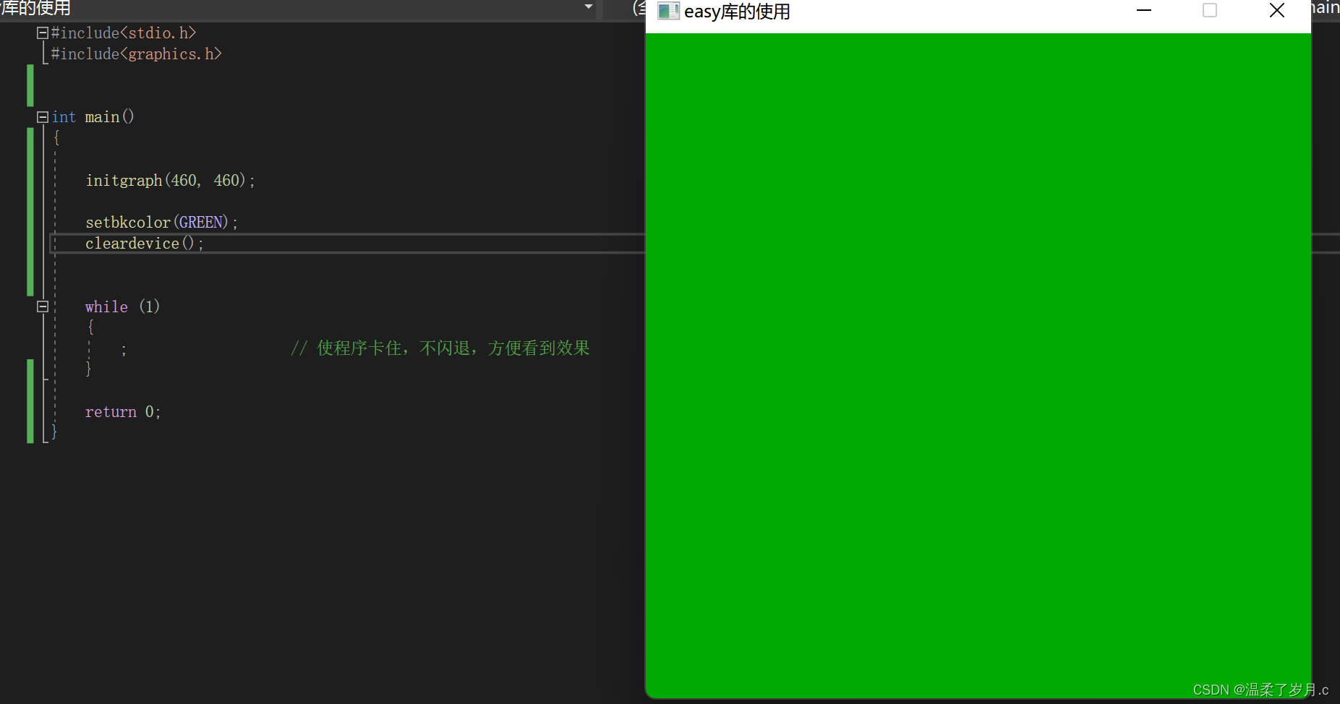Click the int keyword before main

[x=64, y=117]
